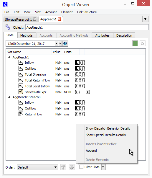Click the SeriesWithExpr slot icon

[21, 92]
